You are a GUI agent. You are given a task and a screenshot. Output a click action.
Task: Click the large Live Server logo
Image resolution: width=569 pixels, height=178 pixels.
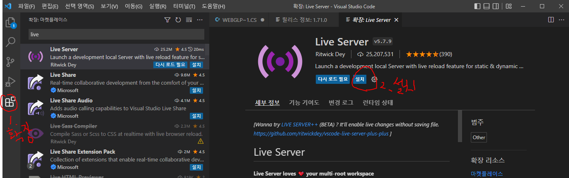(x=280, y=62)
